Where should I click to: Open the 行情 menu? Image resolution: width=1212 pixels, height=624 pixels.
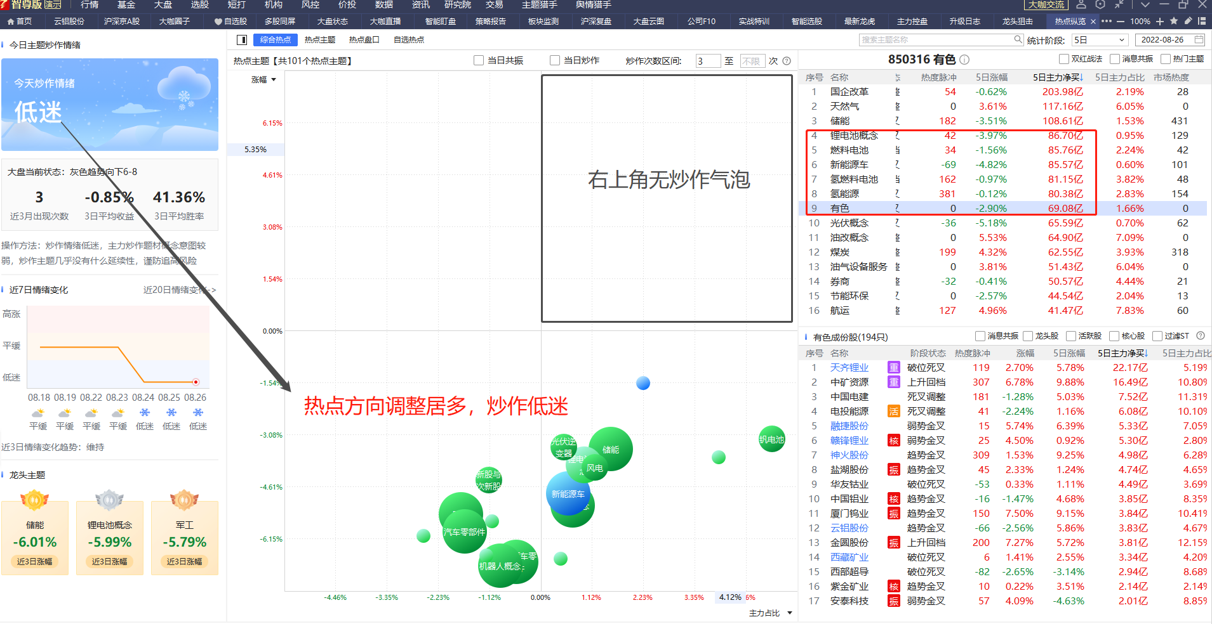pyautogui.click(x=90, y=4)
